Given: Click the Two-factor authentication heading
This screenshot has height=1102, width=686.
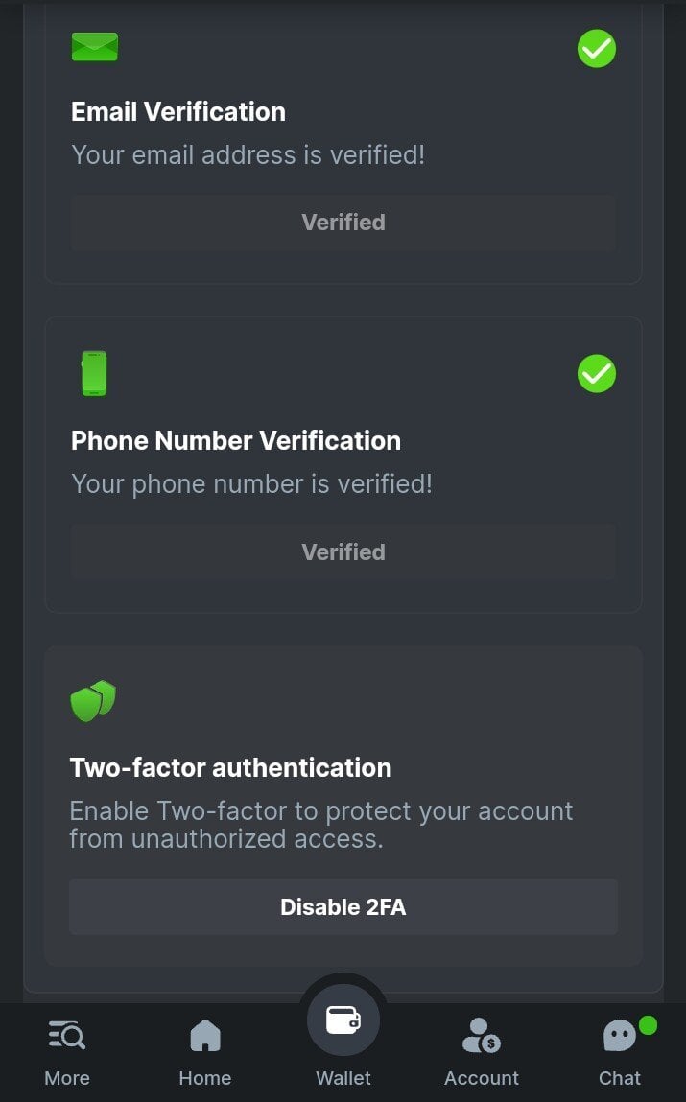Looking at the screenshot, I should coord(230,768).
